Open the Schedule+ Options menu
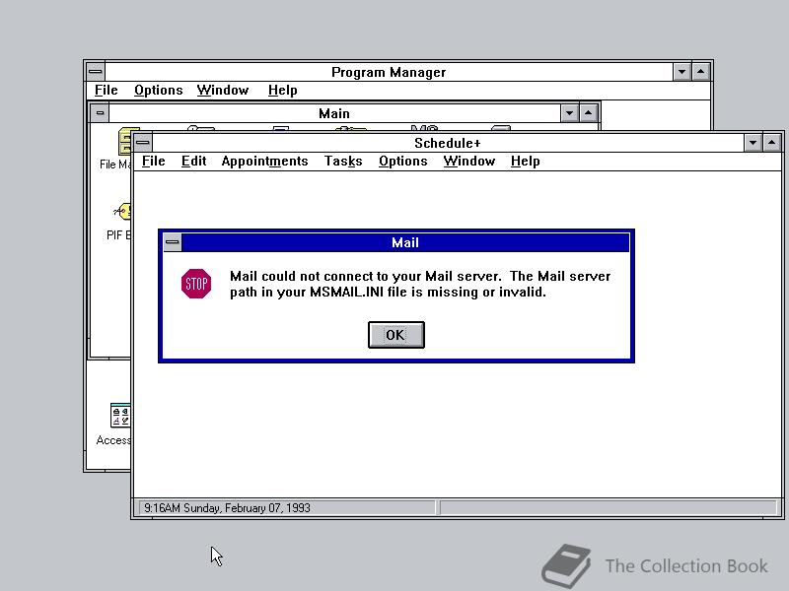The height and width of the screenshot is (591, 789). (x=403, y=161)
